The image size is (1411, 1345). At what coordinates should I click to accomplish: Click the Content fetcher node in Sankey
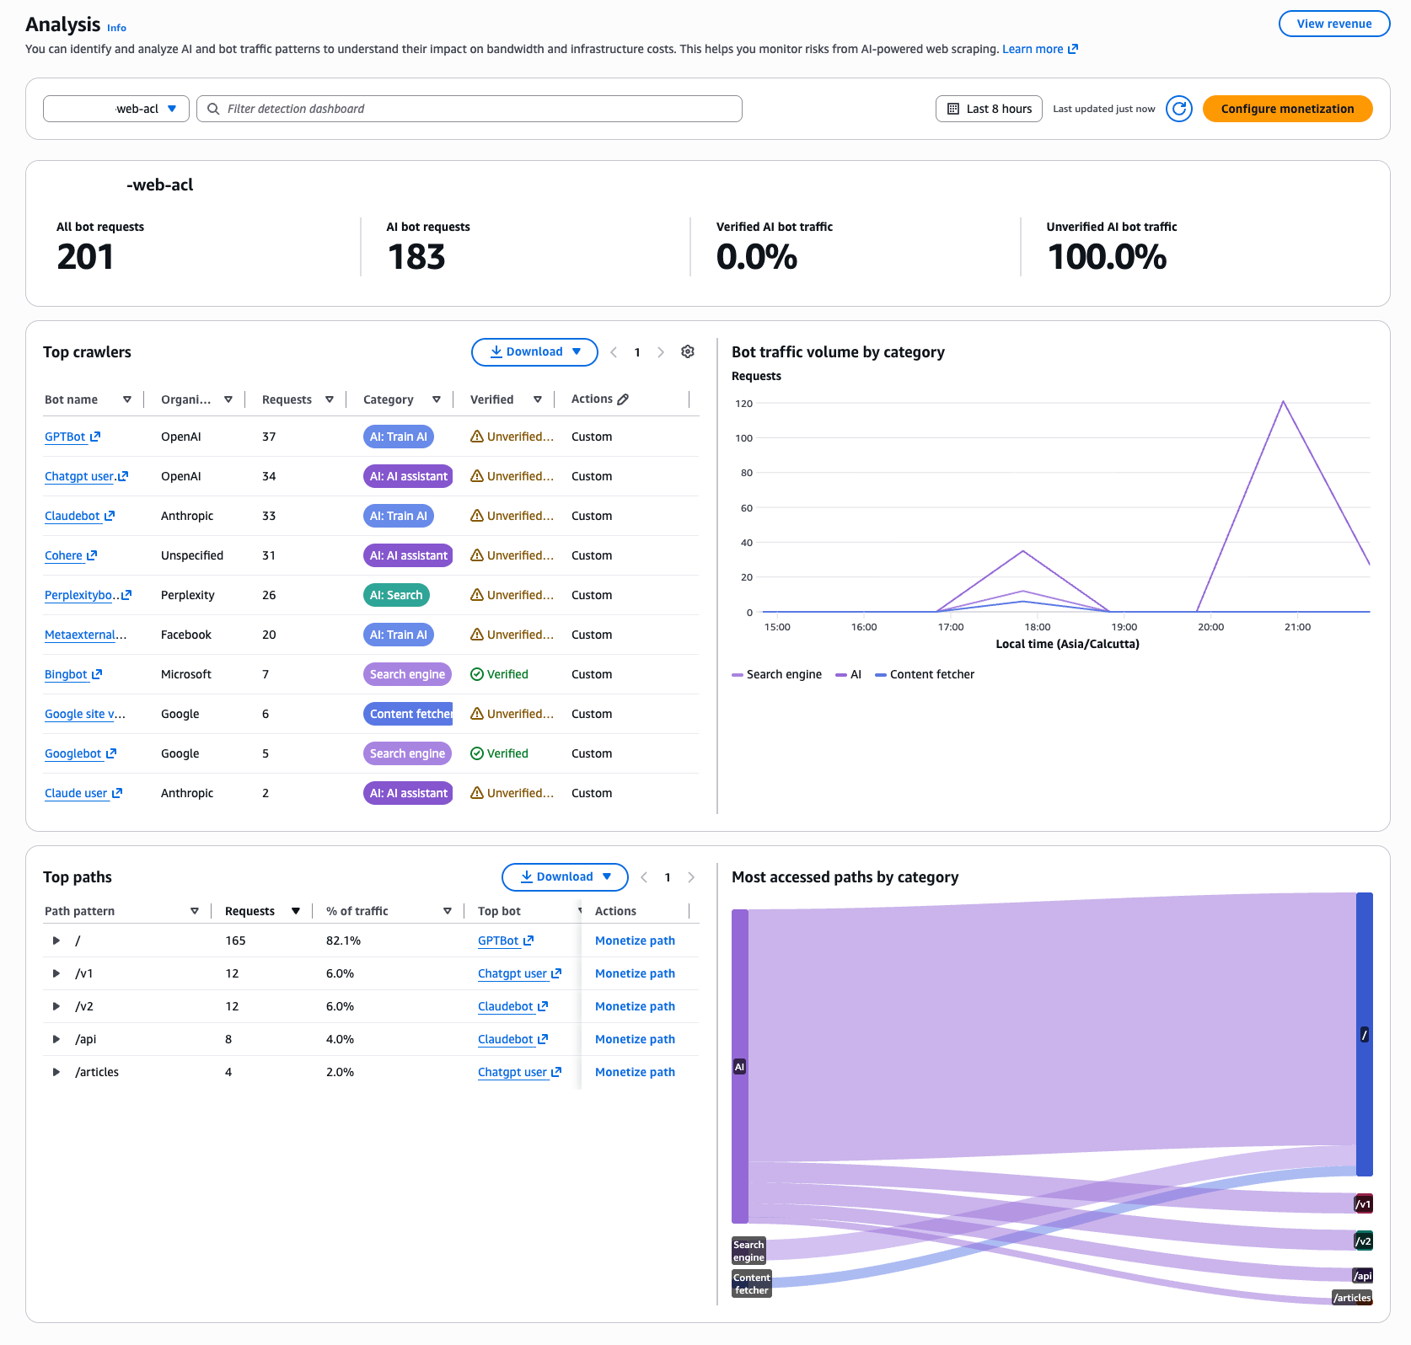click(x=751, y=1283)
